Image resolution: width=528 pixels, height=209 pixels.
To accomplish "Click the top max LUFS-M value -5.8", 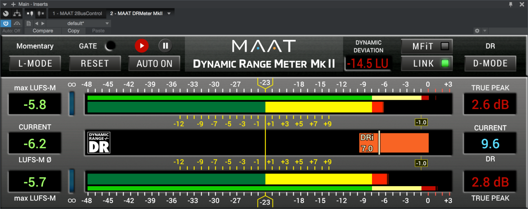I will [35, 104].
